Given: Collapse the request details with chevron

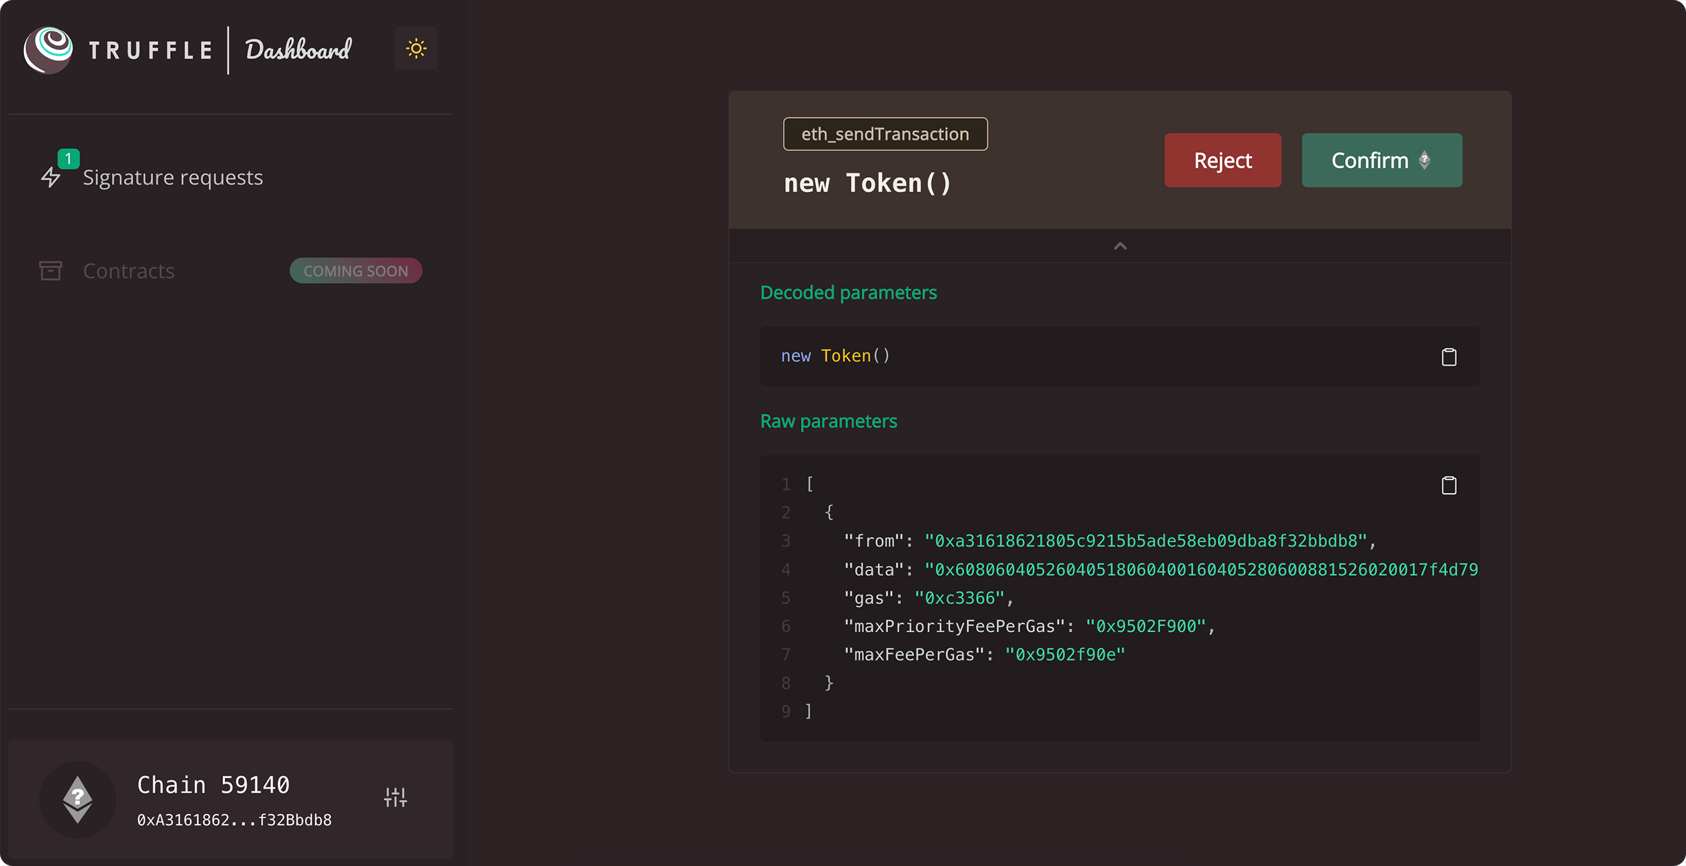Looking at the screenshot, I should pos(1120,246).
